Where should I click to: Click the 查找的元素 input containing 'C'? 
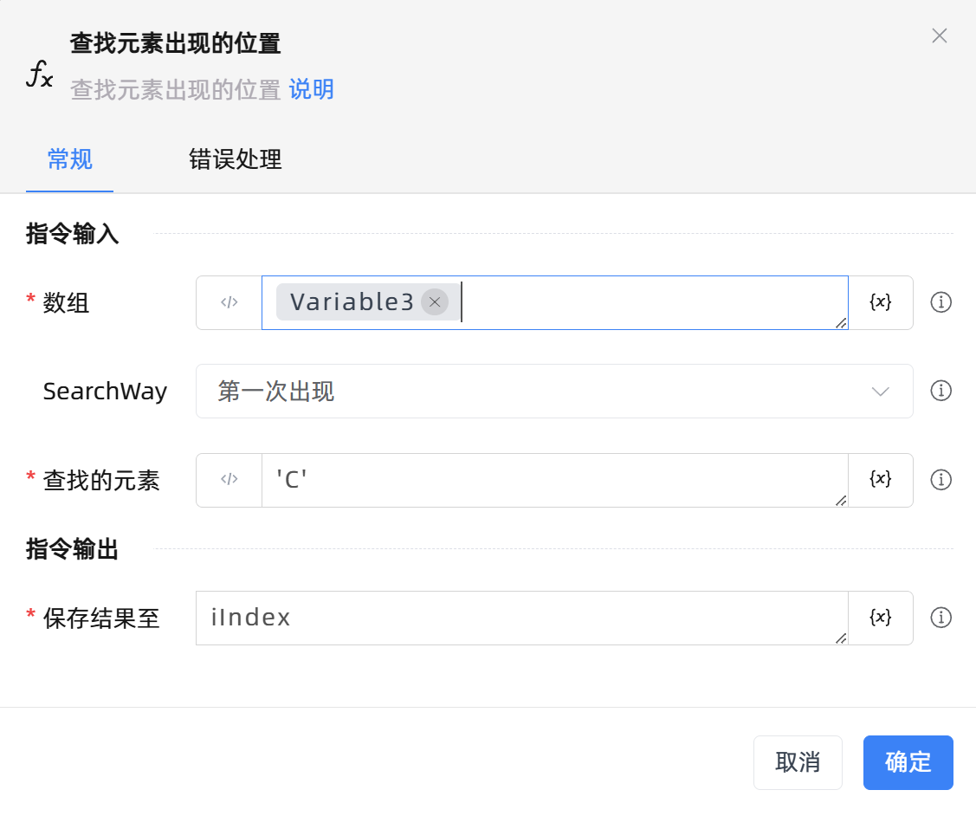554,480
